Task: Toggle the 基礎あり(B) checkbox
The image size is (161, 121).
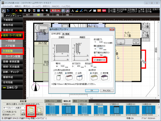Action: tap(94, 60)
